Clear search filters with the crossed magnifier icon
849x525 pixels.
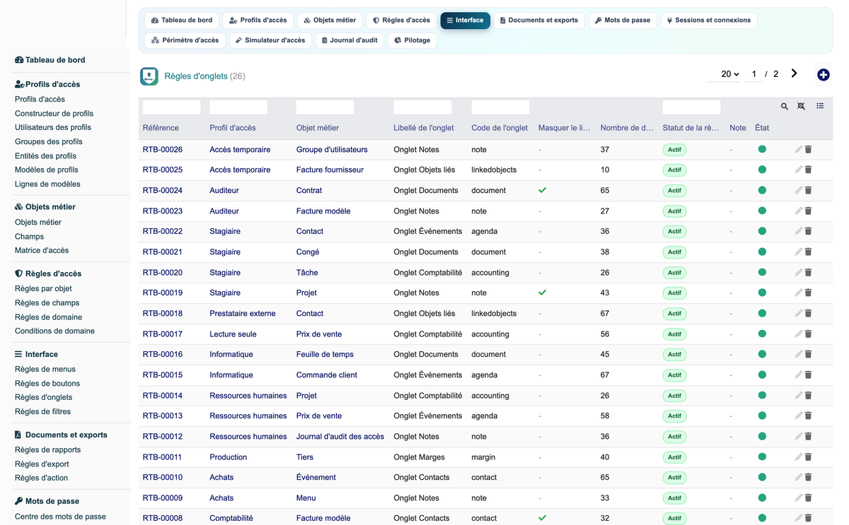tap(801, 106)
